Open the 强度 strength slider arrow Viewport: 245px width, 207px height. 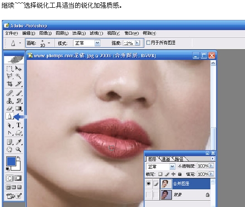[137, 43]
